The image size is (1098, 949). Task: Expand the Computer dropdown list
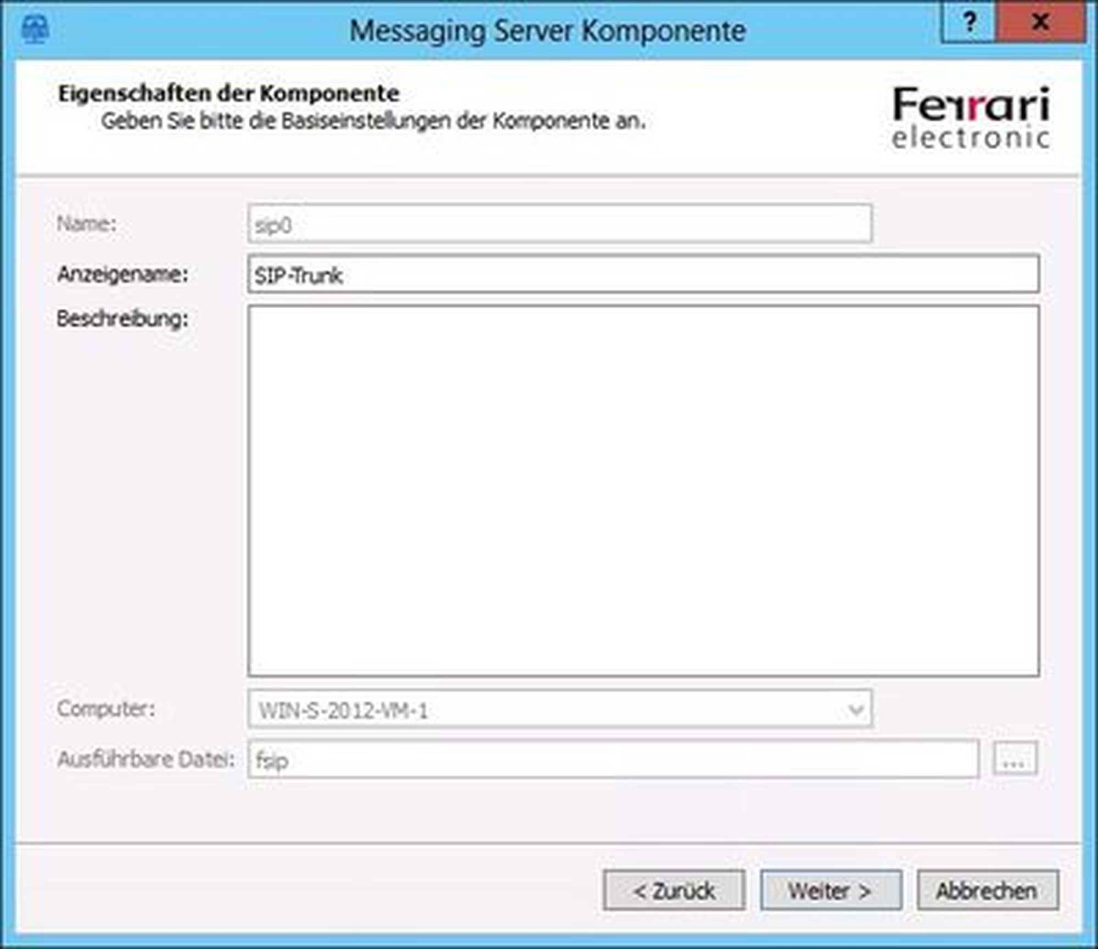(x=855, y=710)
